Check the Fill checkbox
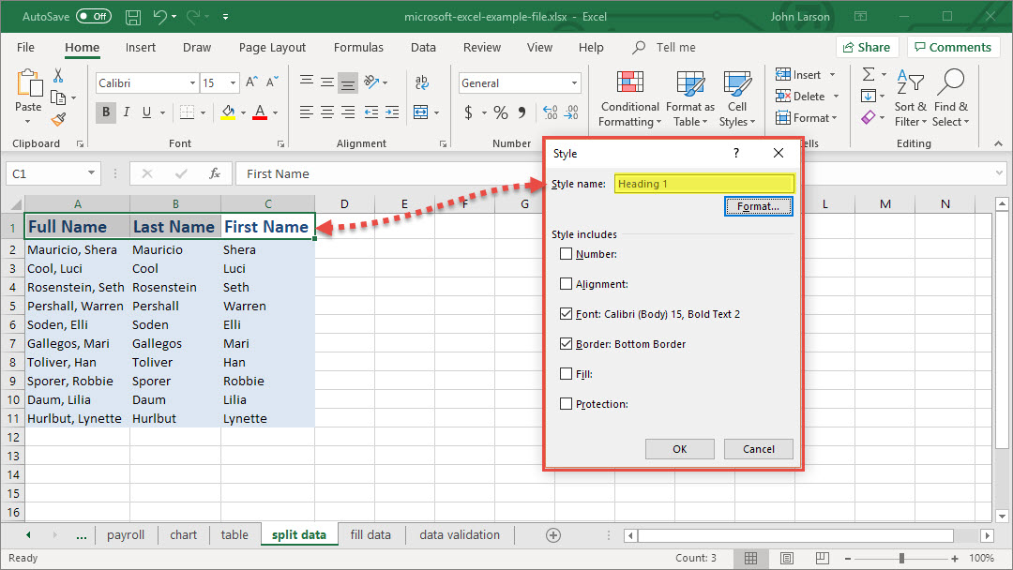The width and height of the screenshot is (1013, 570). coord(566,374)
